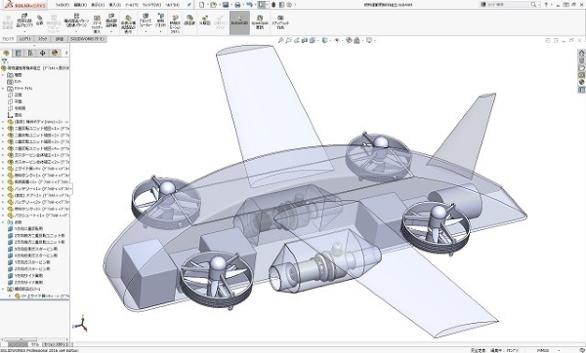
Task: Click the Edit Appearance color ball icon
Action: [349, 40]
